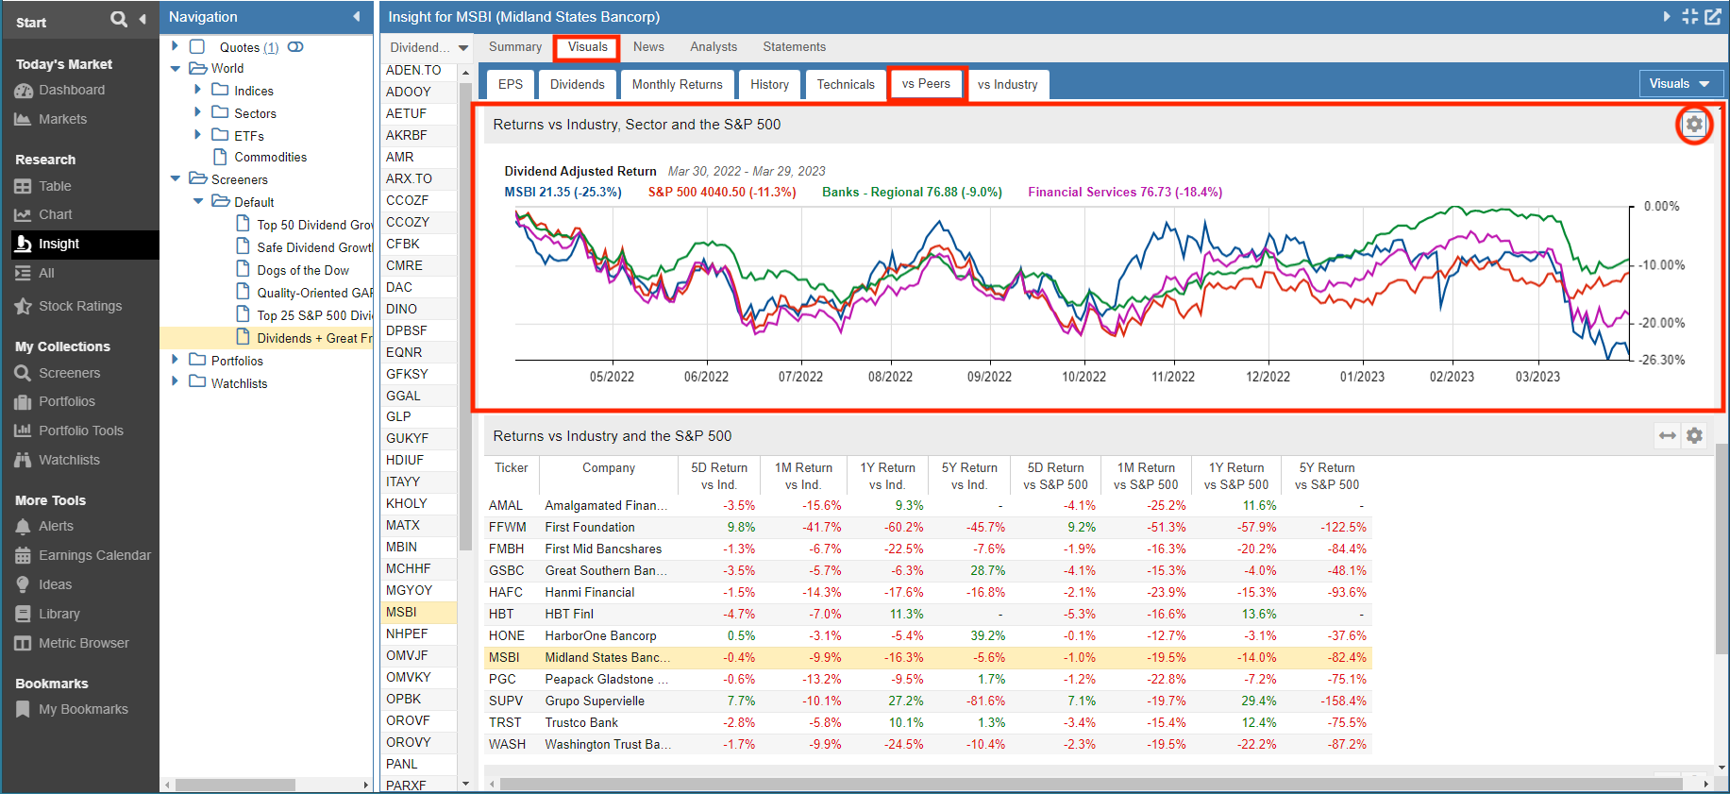The width and height of the screenshot is (1730, 794).
Task: Click the shrink/collapse icon in Insight header
Action: (1689, 17)
